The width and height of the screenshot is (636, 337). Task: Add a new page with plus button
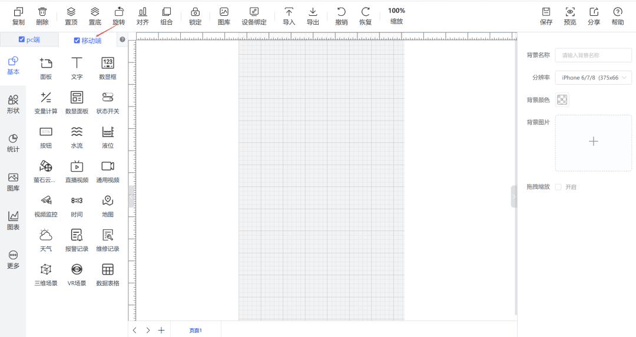161,330
